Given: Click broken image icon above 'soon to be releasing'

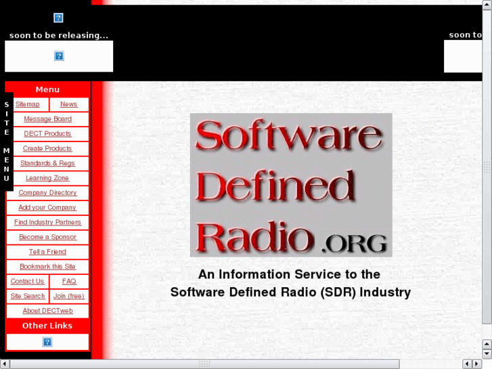Looking at the screenshot, I should [x=58, y=18].
